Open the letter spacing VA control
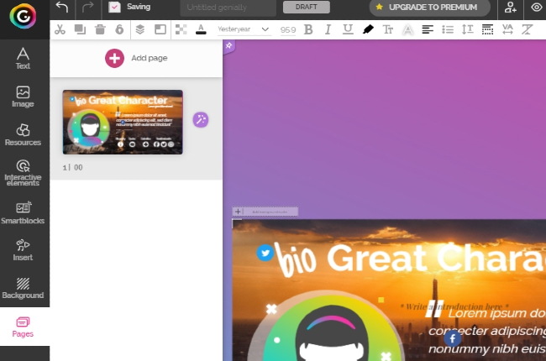 pos(507,29)
